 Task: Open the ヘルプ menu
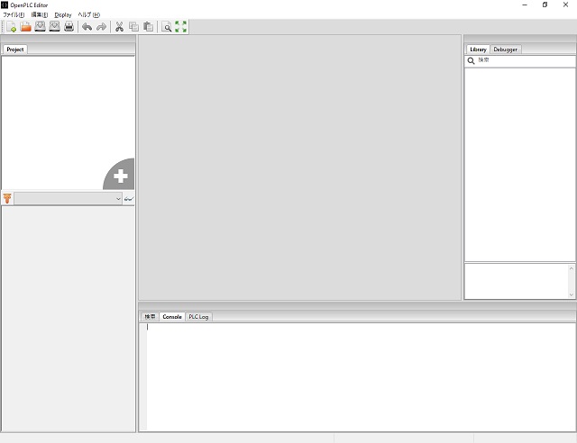(88, 14)
